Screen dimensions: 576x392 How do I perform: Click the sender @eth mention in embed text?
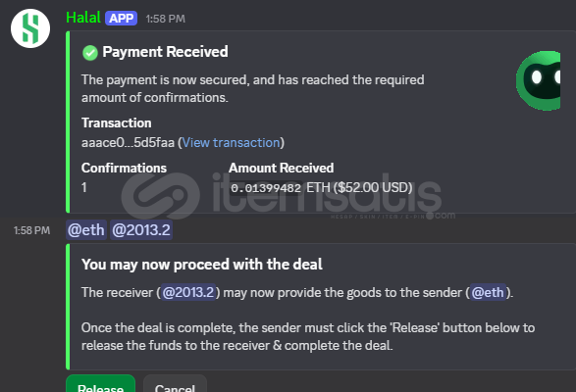[x=488, y=293]
